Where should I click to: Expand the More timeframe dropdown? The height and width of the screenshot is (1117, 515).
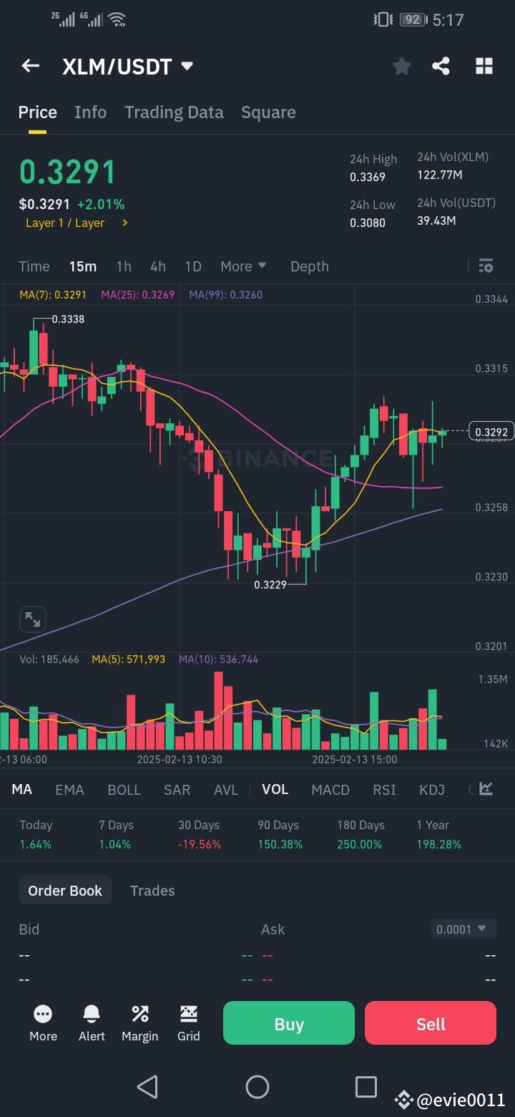click(243, 266)
